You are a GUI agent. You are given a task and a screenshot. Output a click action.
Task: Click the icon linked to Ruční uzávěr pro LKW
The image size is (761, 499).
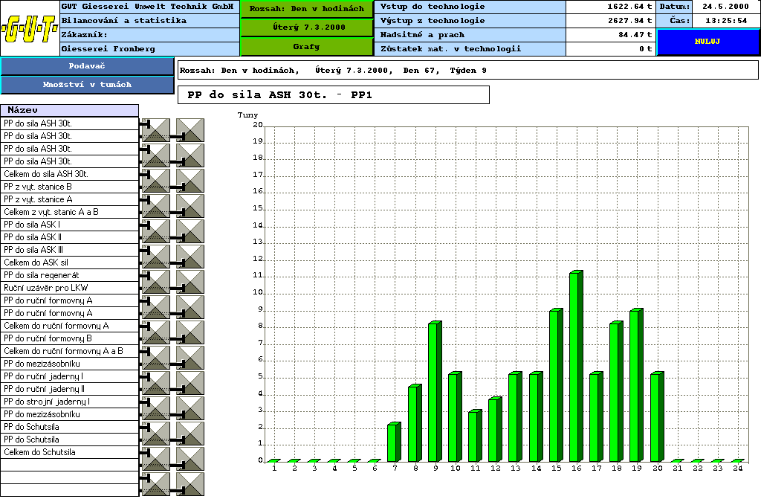tap(190, 282)
